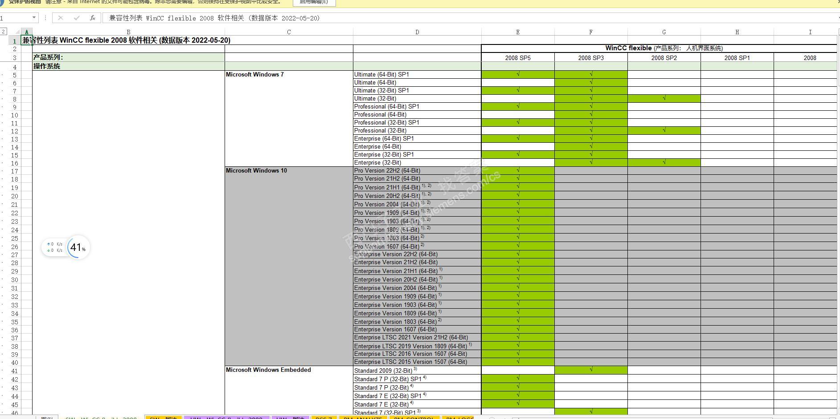
Task: Select row 41 header
Action: (x=15, y=371)
